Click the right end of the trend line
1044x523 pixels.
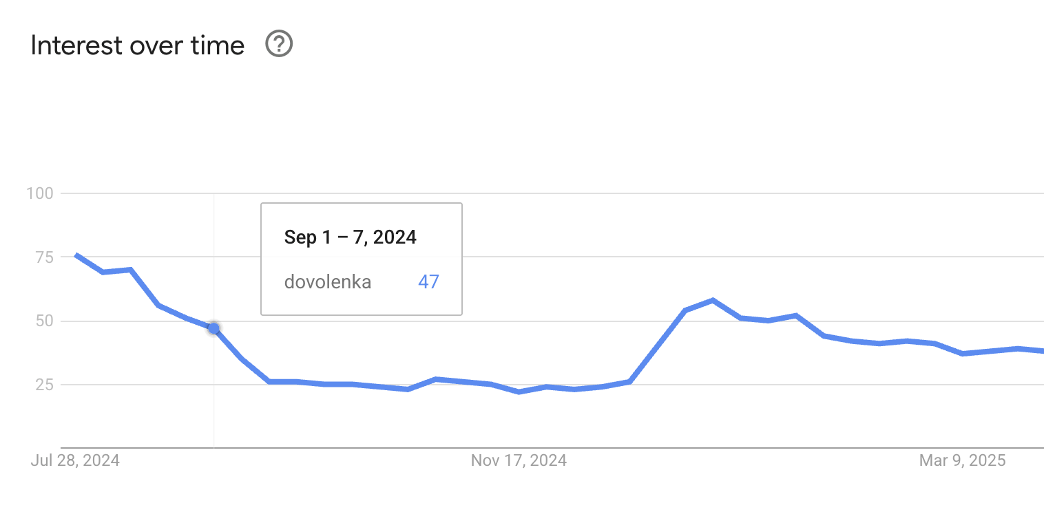(x=1042, y=351)
